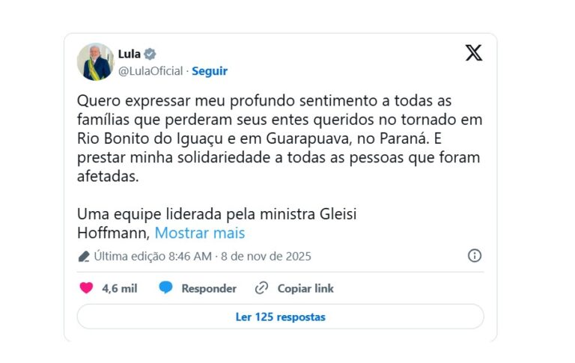Viewport: 575px width, 363px height.
Task: Click the X logo icon
Action: pyautogui.click(x=473, y=53)
